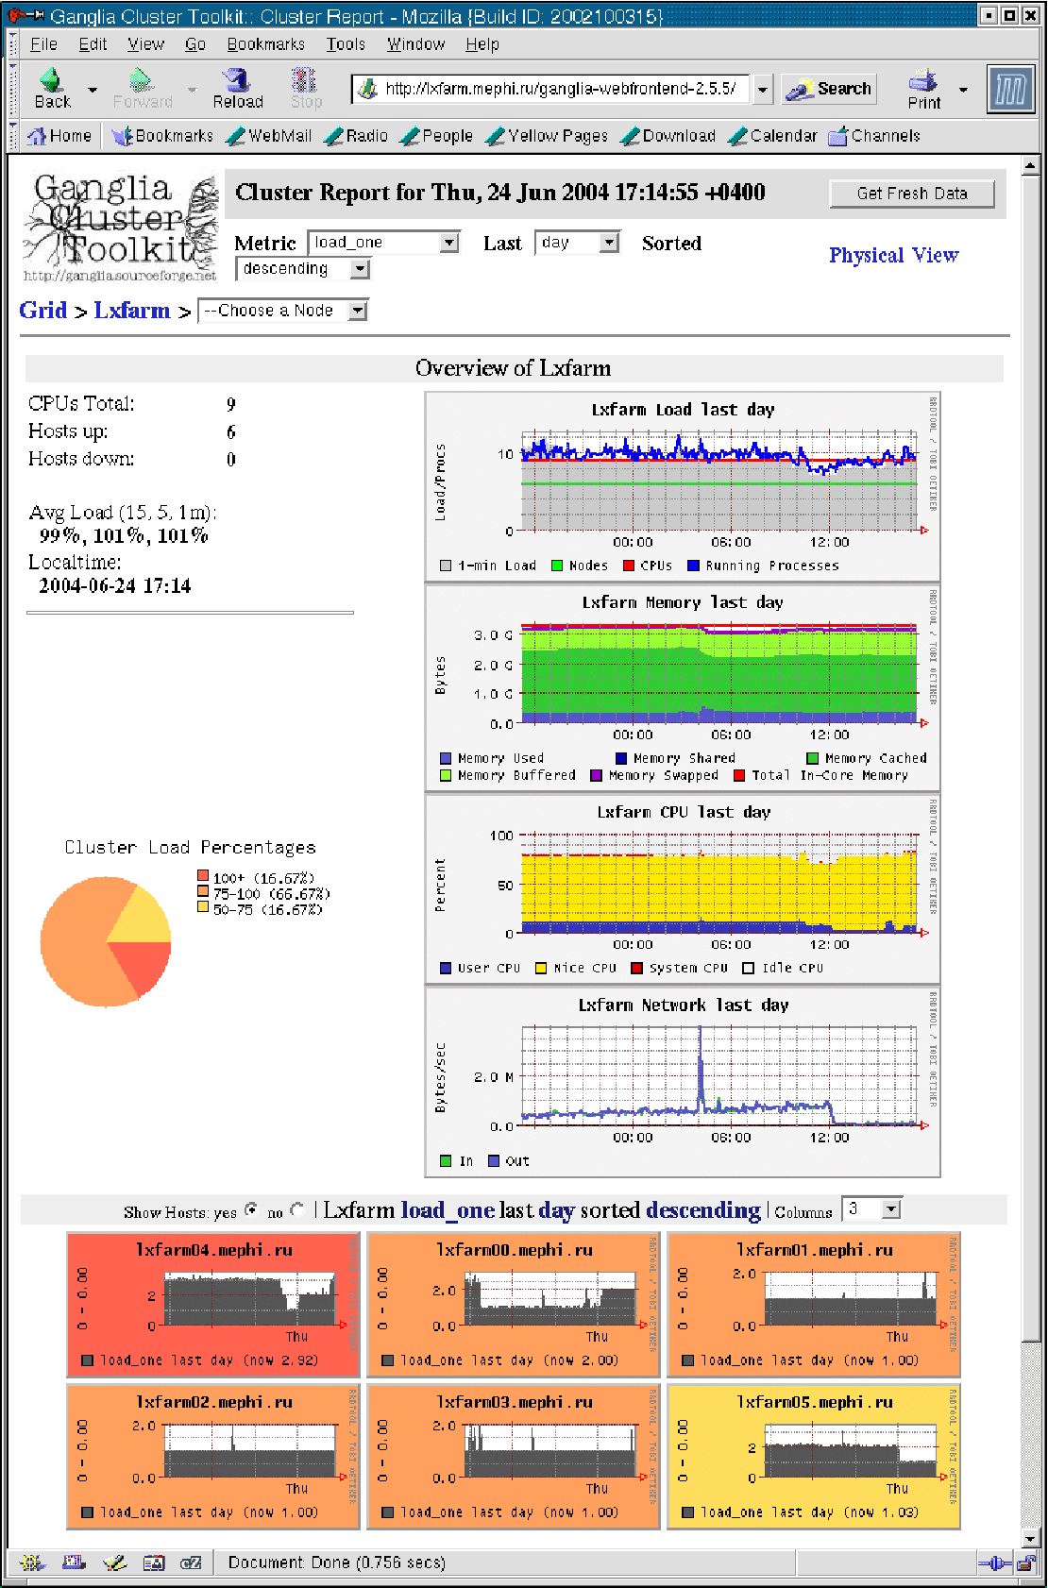Open the File menu
Screen dimensions: 1048x1588
(43, 44)
